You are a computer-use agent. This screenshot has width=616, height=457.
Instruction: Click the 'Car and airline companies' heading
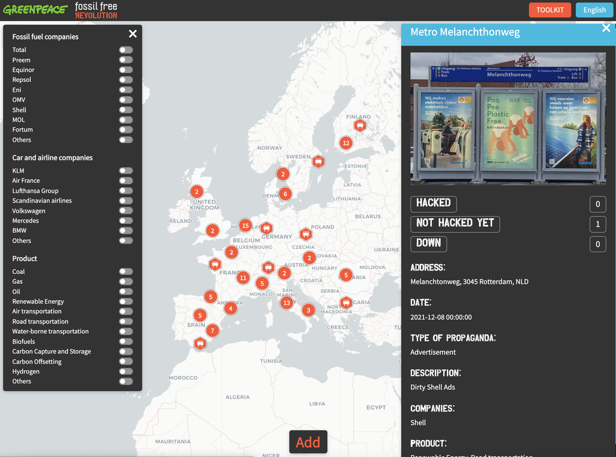[x=52, y=158]
